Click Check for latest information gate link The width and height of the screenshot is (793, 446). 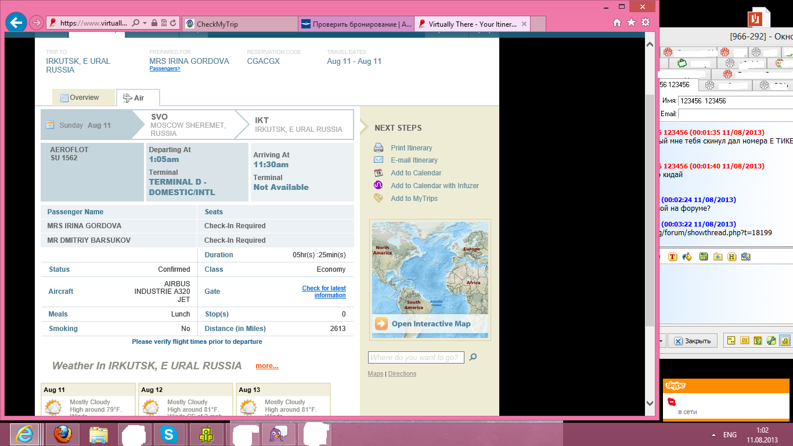[324, 292]
